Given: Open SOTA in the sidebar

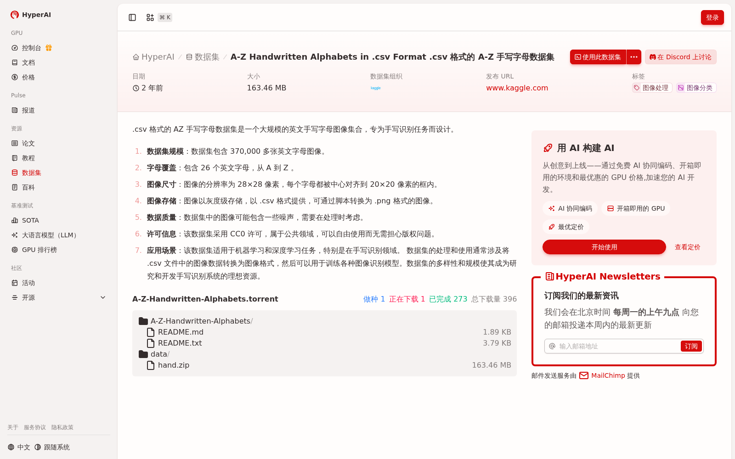Looking at the screenshot, I should pos(30,220).
